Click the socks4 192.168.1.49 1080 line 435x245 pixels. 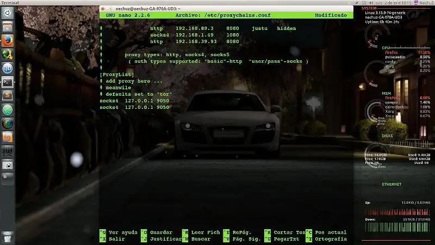coord(169,35)
